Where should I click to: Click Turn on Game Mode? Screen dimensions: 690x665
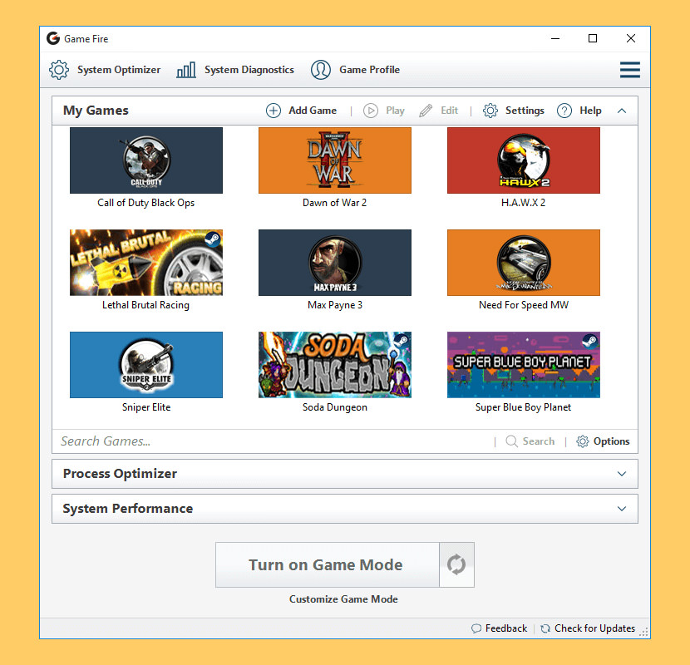[x=328, y=564]
